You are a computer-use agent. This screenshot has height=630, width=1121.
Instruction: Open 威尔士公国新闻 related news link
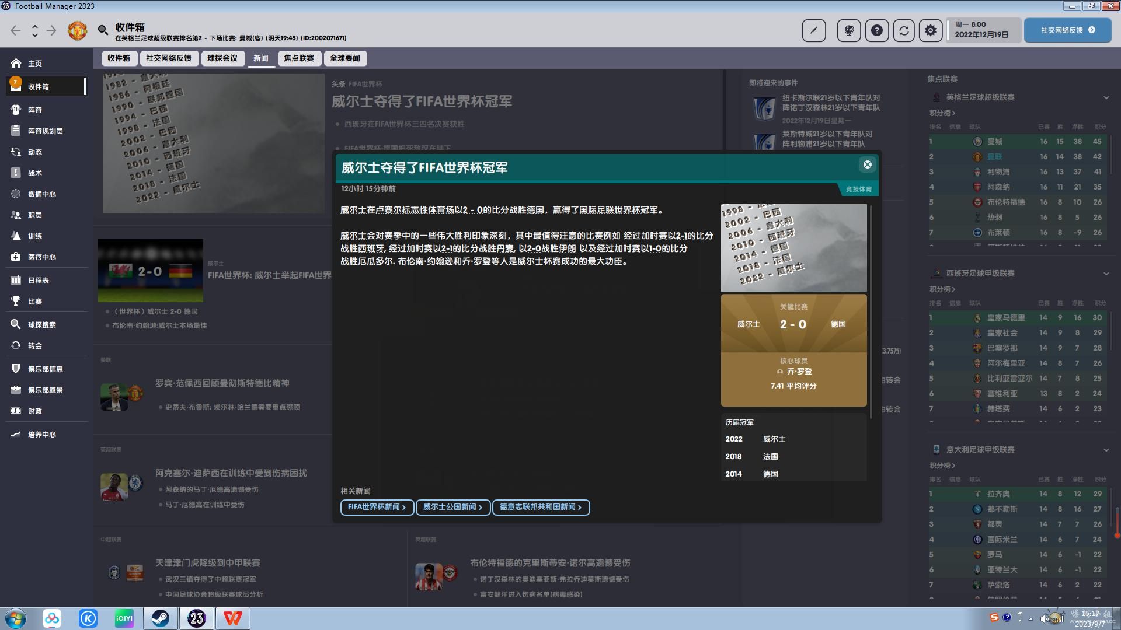452,508
